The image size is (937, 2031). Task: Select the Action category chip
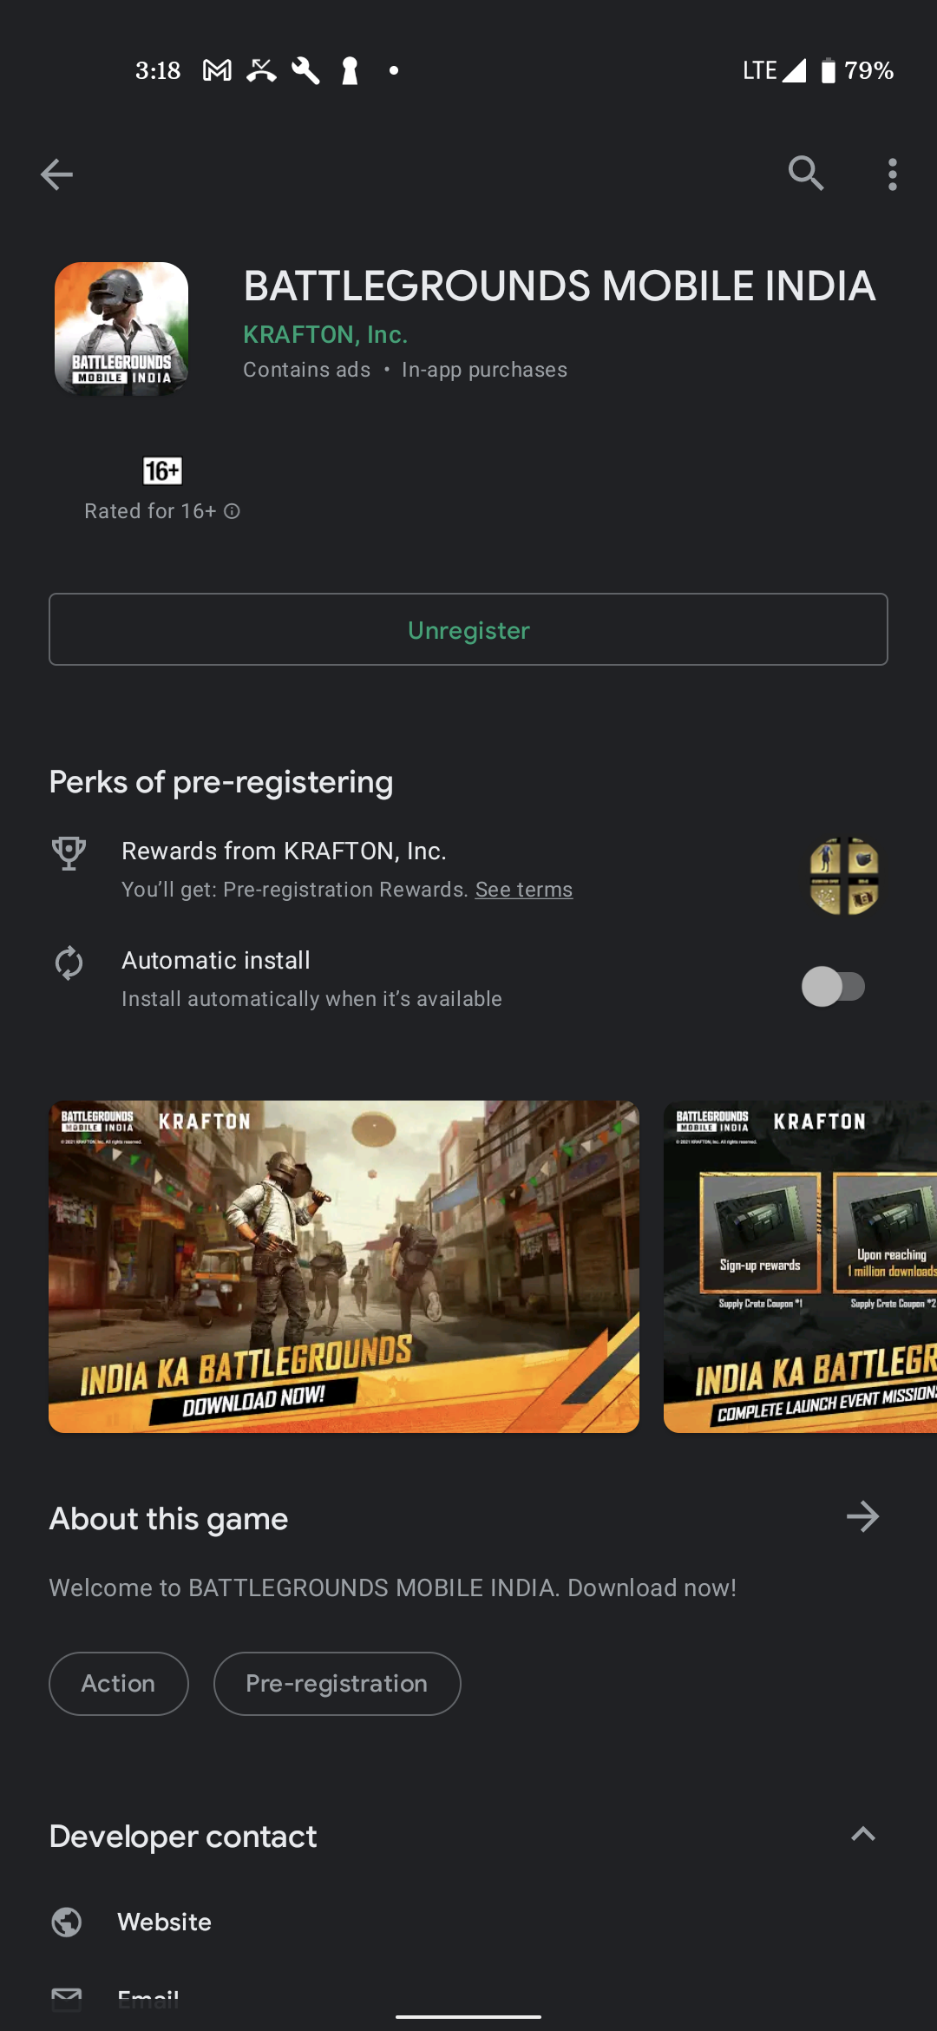pos(119,1684)
